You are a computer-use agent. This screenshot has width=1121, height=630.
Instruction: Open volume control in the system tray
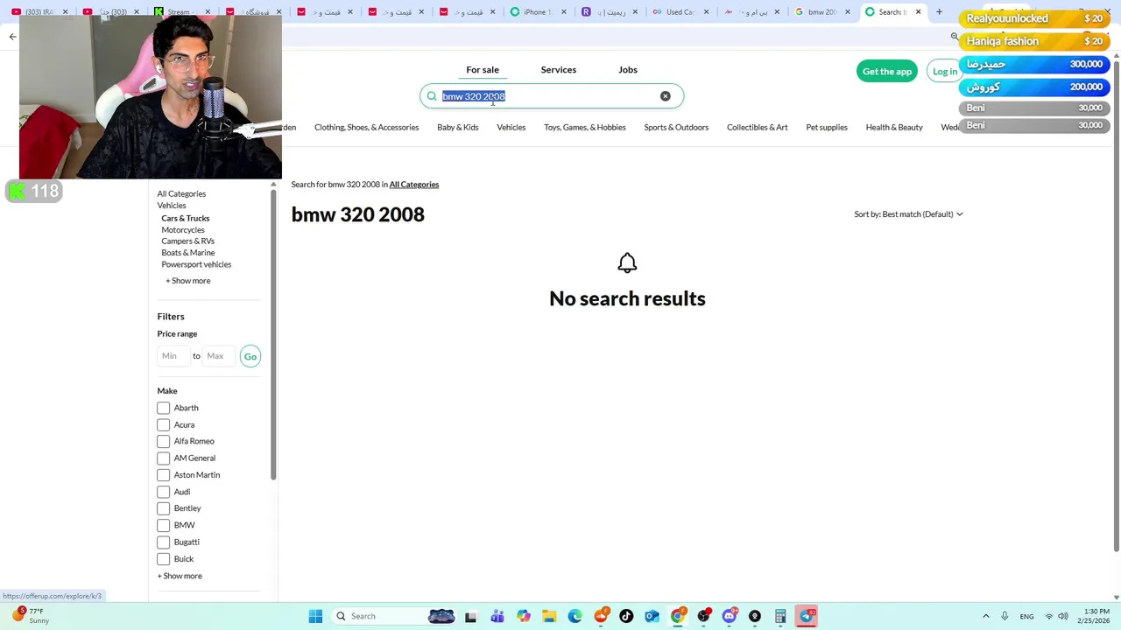(x=1062, y=616)
